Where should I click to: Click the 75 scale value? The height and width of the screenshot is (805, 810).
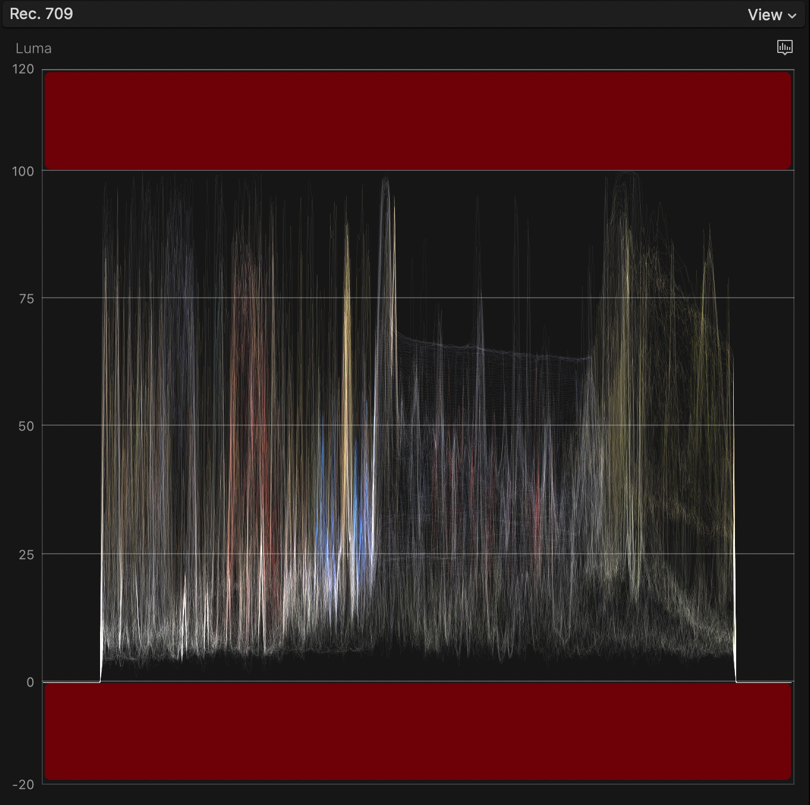(x=26, y=299)
